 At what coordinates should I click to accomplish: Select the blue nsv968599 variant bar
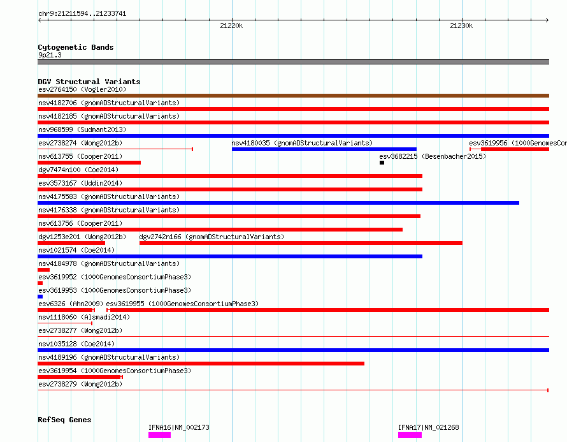click(293, 136)
